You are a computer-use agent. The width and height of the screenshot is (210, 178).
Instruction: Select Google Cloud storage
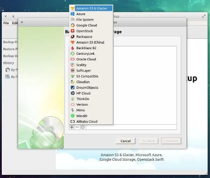(91, 25)
